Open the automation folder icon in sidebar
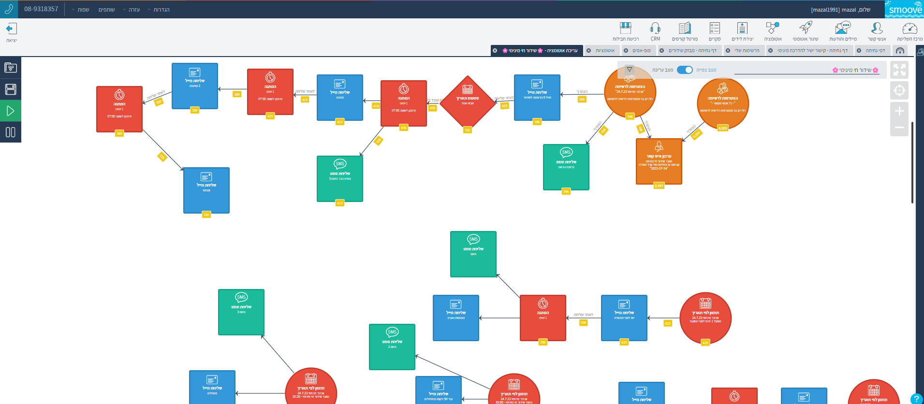 (x=10, y=68)
